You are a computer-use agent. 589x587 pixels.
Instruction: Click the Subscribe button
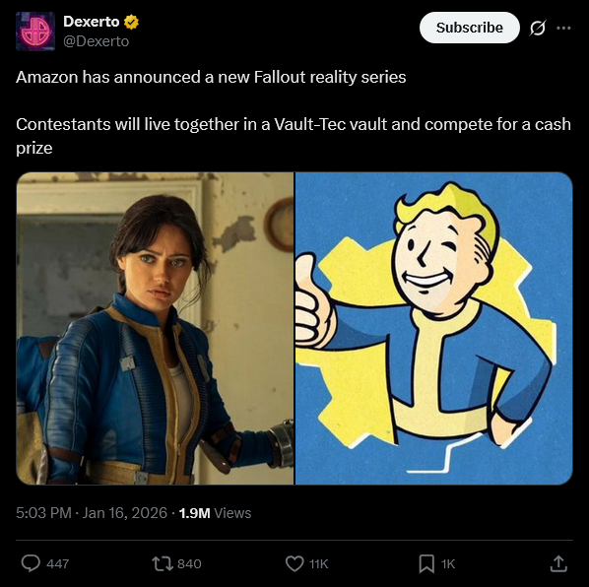click(x=469, y=28)
